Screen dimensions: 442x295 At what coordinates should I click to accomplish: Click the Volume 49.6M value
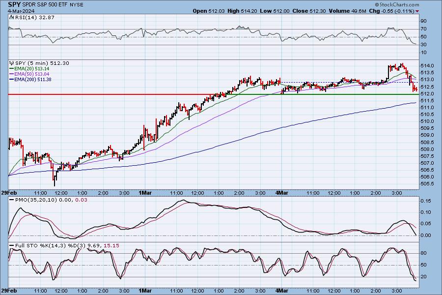point(347,11)
